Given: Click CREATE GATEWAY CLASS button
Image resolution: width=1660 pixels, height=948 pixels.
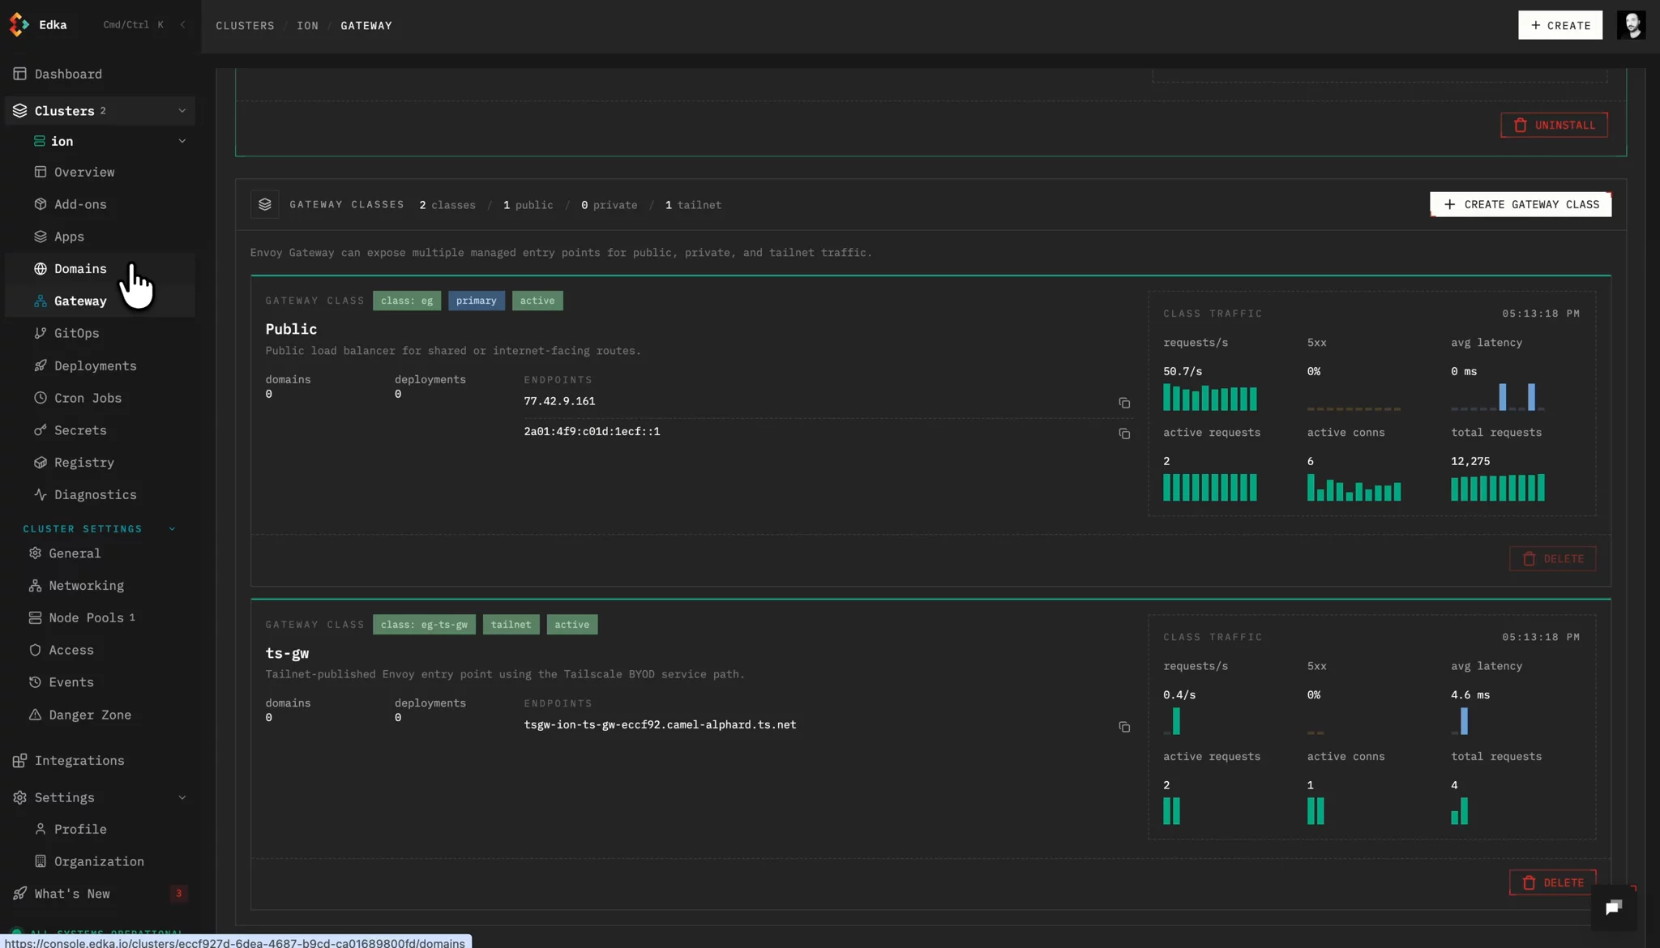Looking at the screenshot, I should tap(1521, 205).
